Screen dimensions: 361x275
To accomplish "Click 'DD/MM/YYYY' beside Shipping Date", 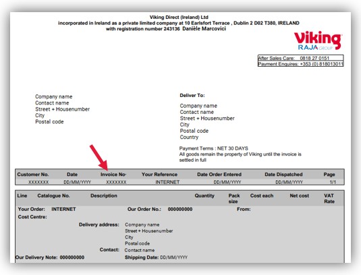I will (x=174, y=257).
